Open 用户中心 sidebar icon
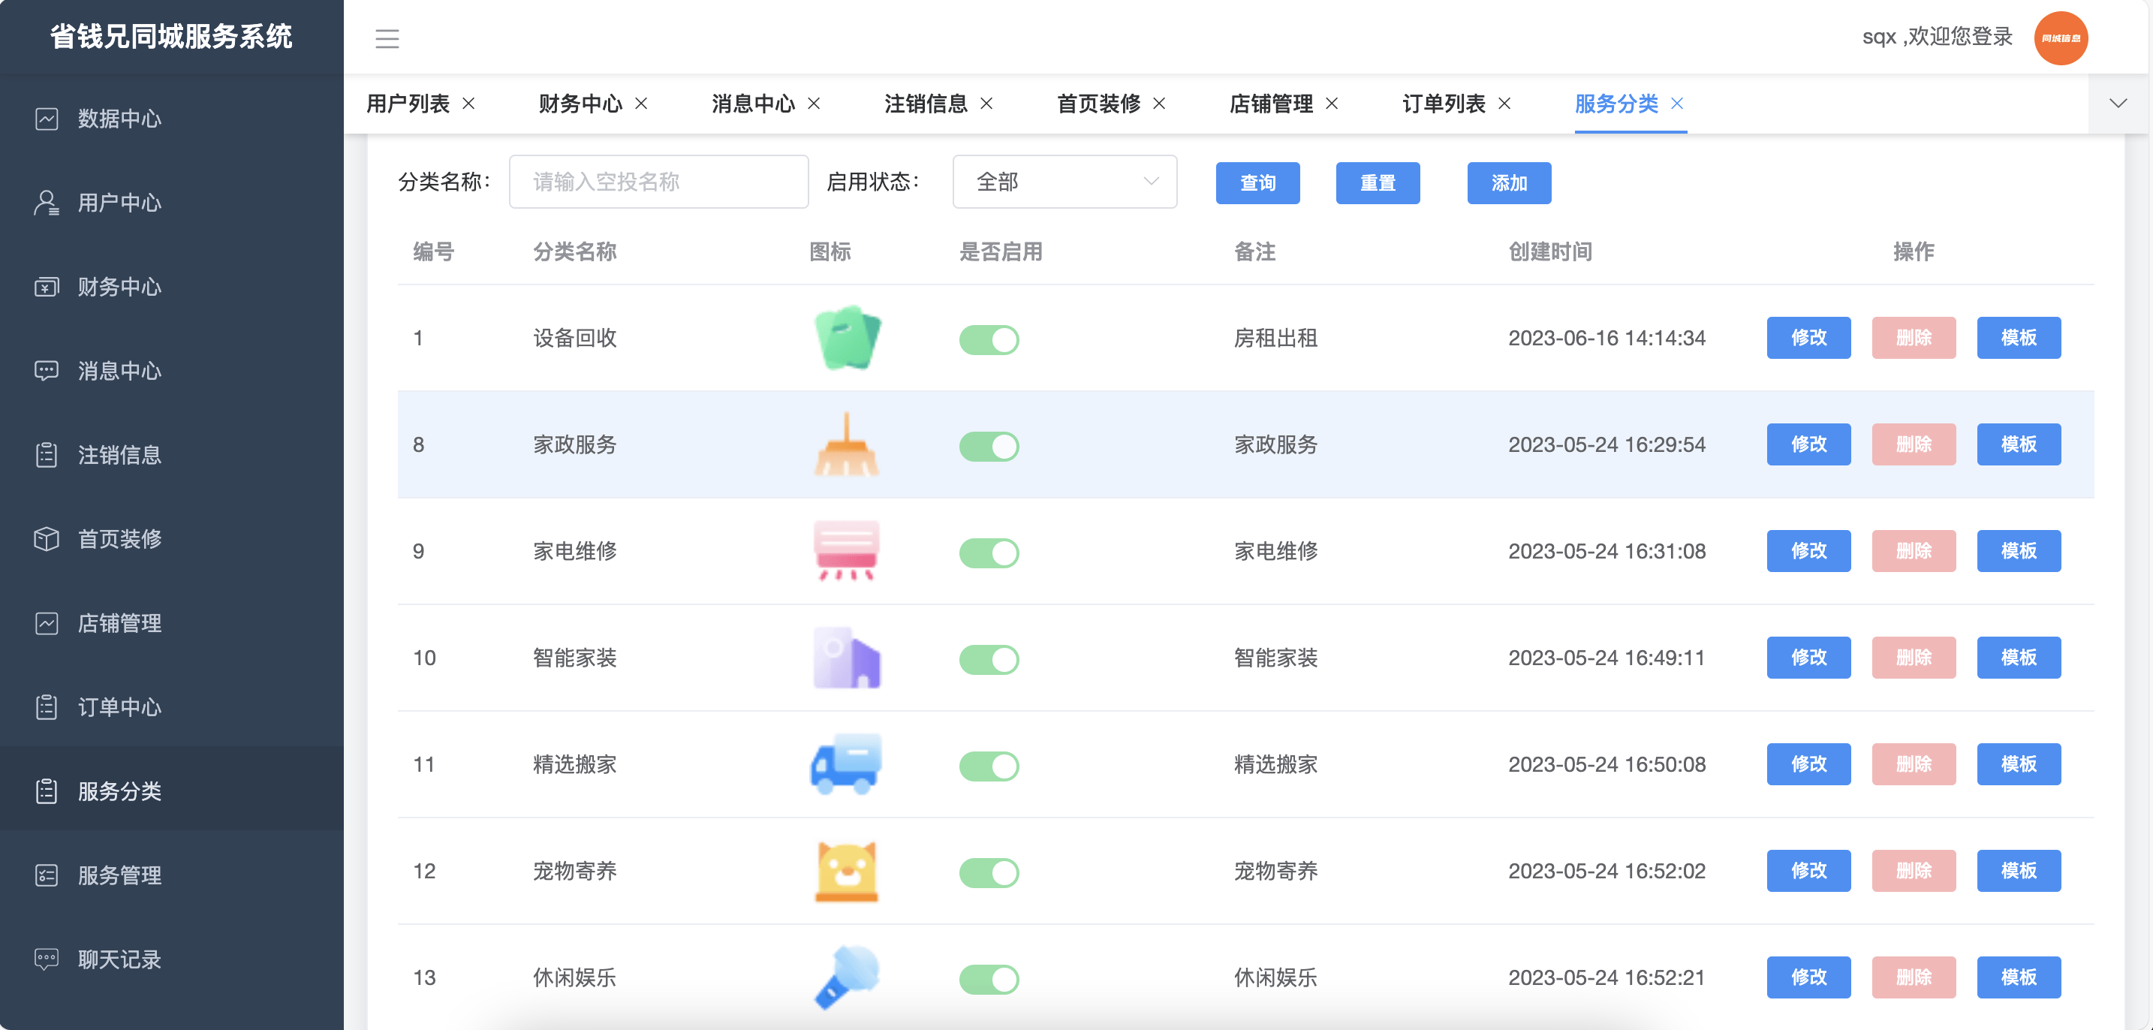Screen dimensions: 2153x1030 [47, 203]
